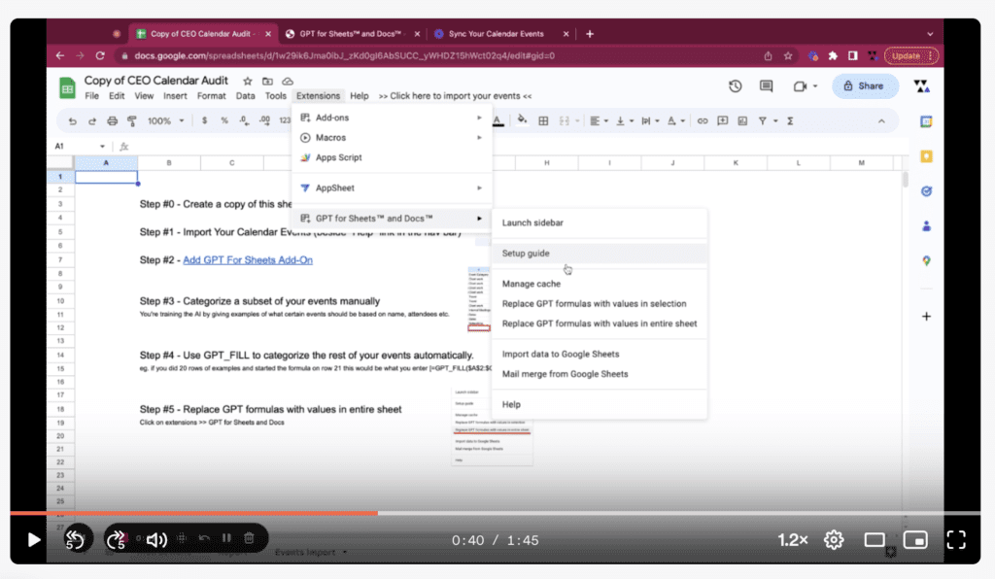
Task: Open the fill color picker
Action: pos(522,120)
